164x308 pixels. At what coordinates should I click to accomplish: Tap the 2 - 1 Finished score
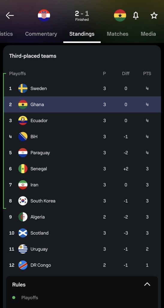click(x=82, y=16)
